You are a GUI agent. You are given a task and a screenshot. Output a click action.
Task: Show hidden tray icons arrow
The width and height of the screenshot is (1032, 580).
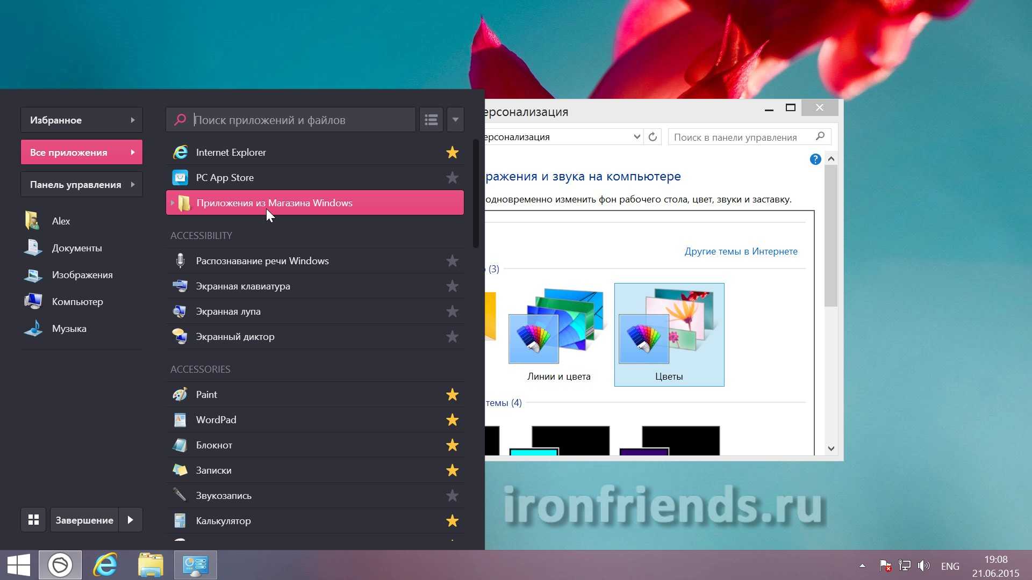tap(862, 565)
